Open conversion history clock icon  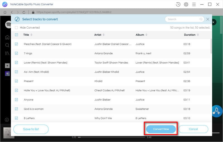point(178,4)
